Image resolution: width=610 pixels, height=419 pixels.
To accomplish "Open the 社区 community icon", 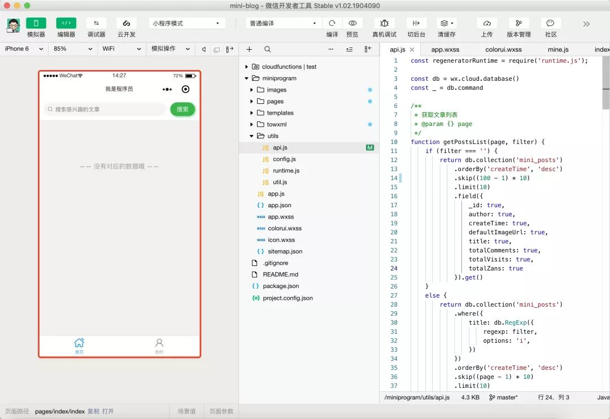I will [x=551, y=23].
